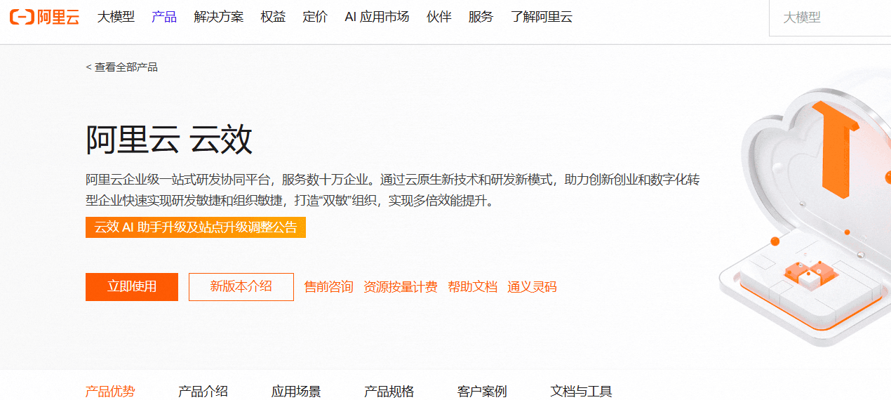Select 权益 in the top navigation
The width and height of the screenshot is (891, 400).
(273, 17)
